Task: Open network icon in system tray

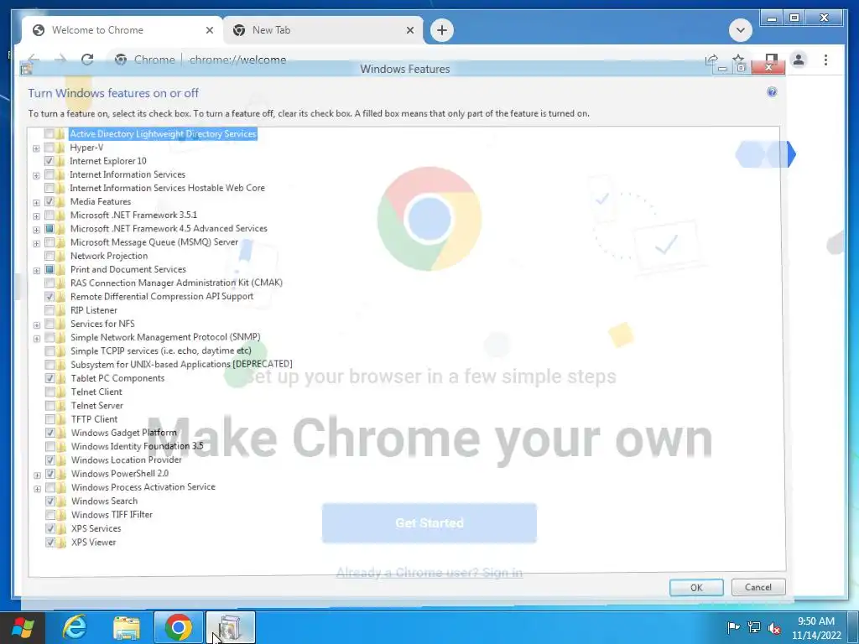Action: point(754,627)
